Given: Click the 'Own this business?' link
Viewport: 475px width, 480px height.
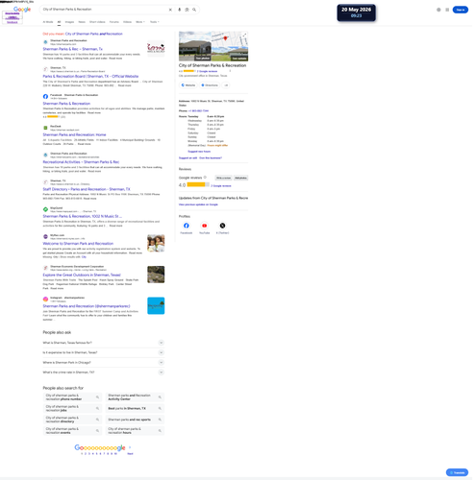Looking at the screenshot, I should (x=212, y=158).
